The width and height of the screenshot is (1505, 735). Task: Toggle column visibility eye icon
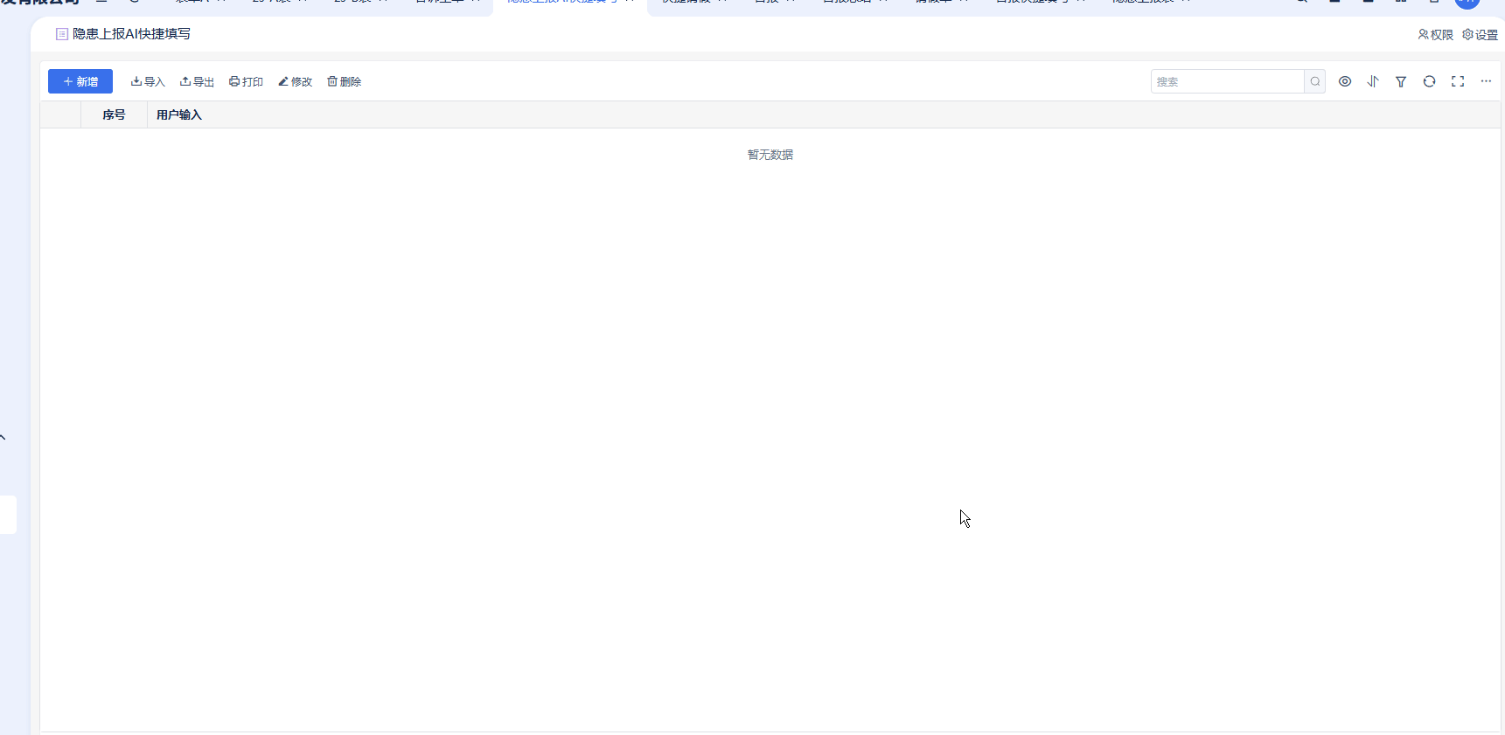click(1345, 81)
